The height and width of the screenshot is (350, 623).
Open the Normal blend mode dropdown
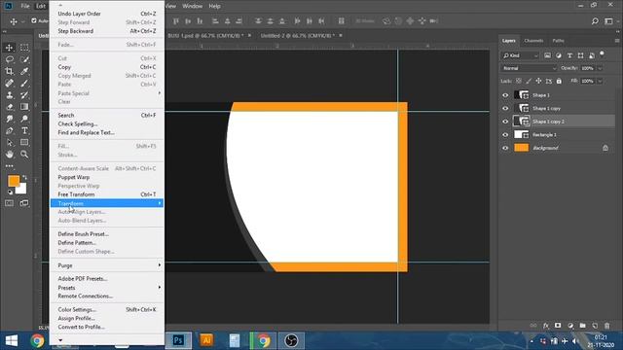(529, 68)
